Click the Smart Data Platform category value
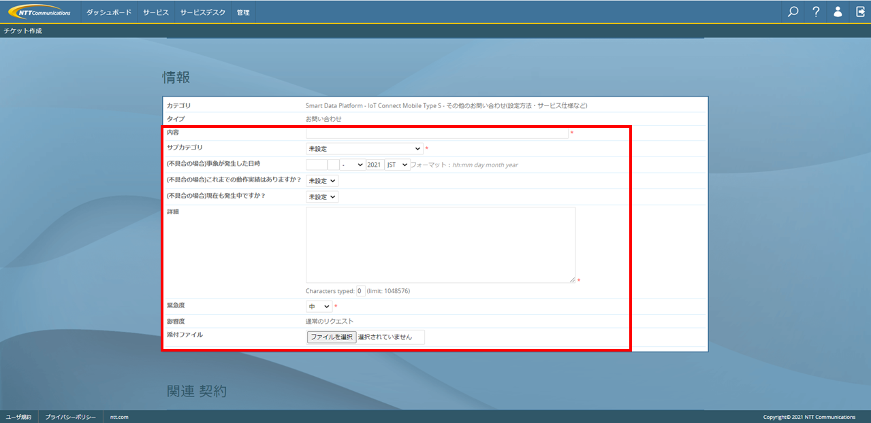 [446, 105]
